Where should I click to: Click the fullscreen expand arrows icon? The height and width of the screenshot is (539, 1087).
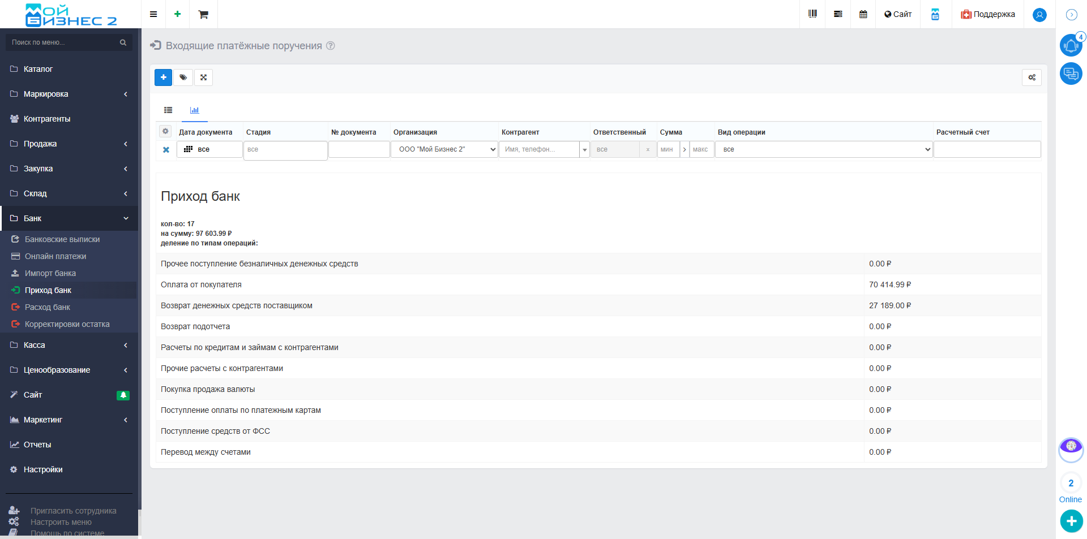[x=204, y=77]
